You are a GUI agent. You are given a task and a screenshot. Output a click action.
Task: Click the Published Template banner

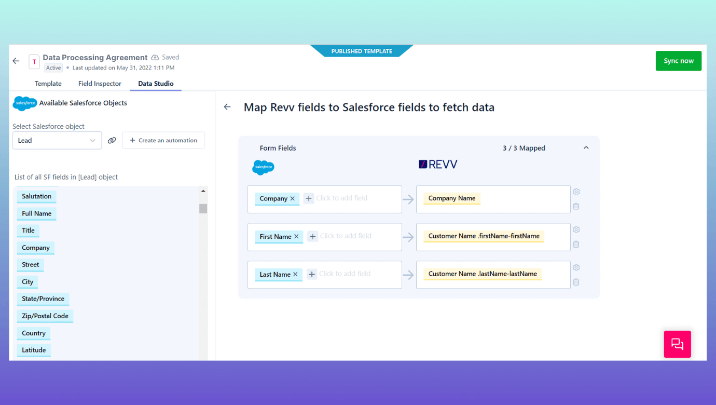coord(362,51)
